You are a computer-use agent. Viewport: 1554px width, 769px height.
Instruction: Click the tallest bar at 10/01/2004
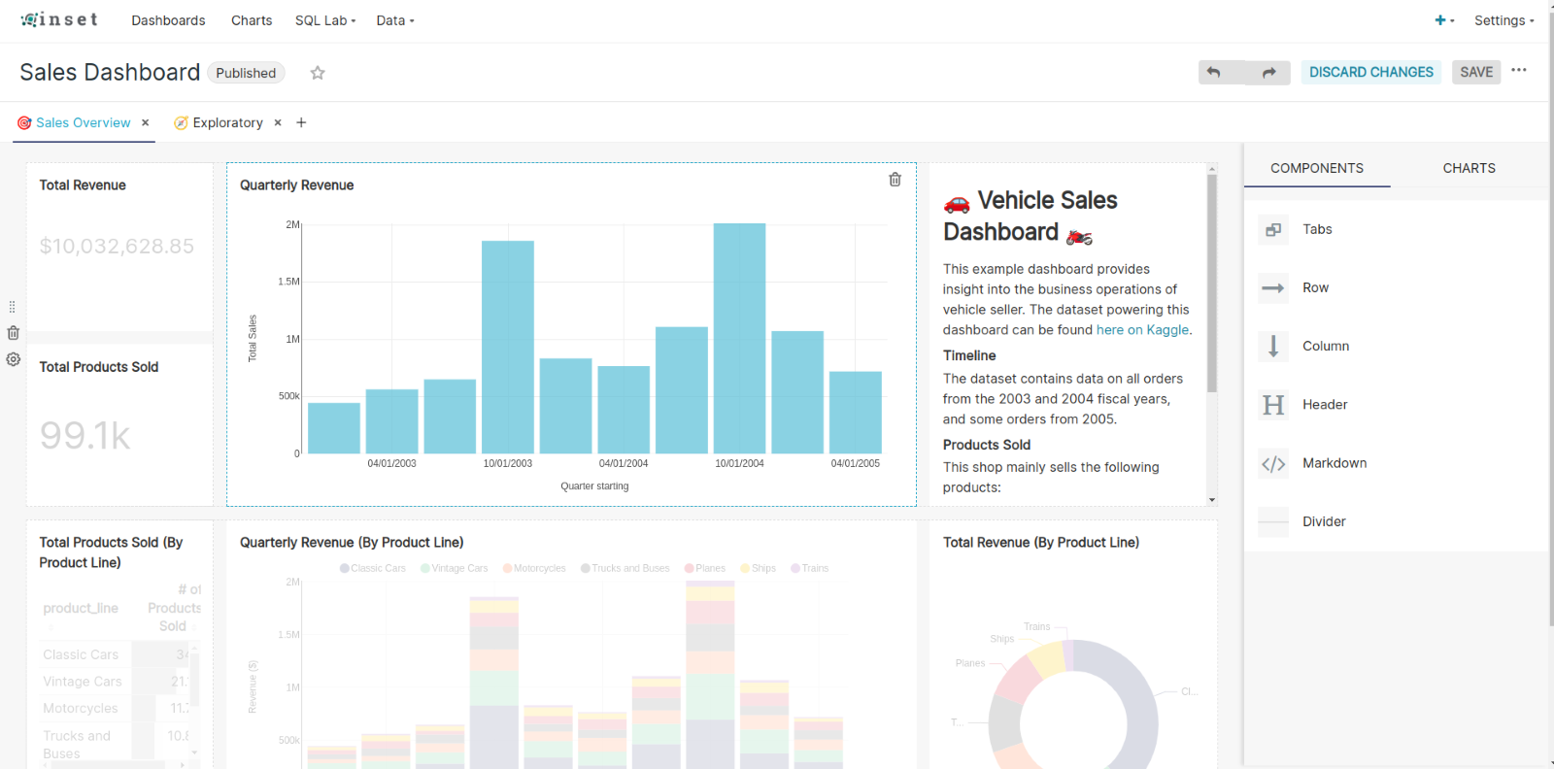point(739,338)
